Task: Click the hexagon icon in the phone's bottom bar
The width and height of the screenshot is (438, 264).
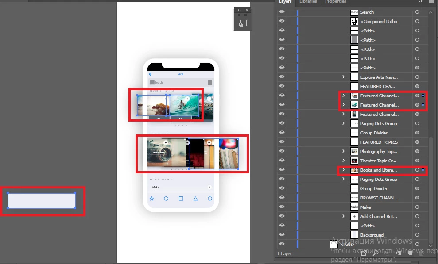Action: pyautogui.click(x=210, y=199)
